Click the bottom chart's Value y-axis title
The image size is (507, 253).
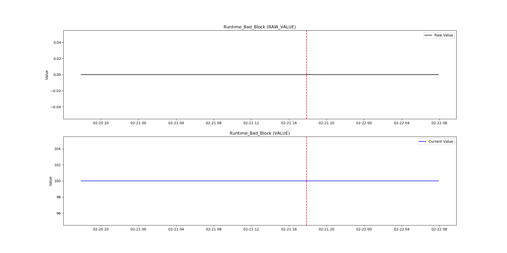(x=50, y=181)
